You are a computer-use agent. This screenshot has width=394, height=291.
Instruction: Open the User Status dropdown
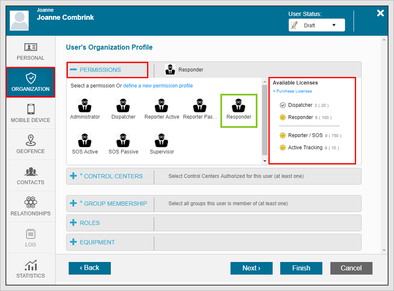click(316, 25)
